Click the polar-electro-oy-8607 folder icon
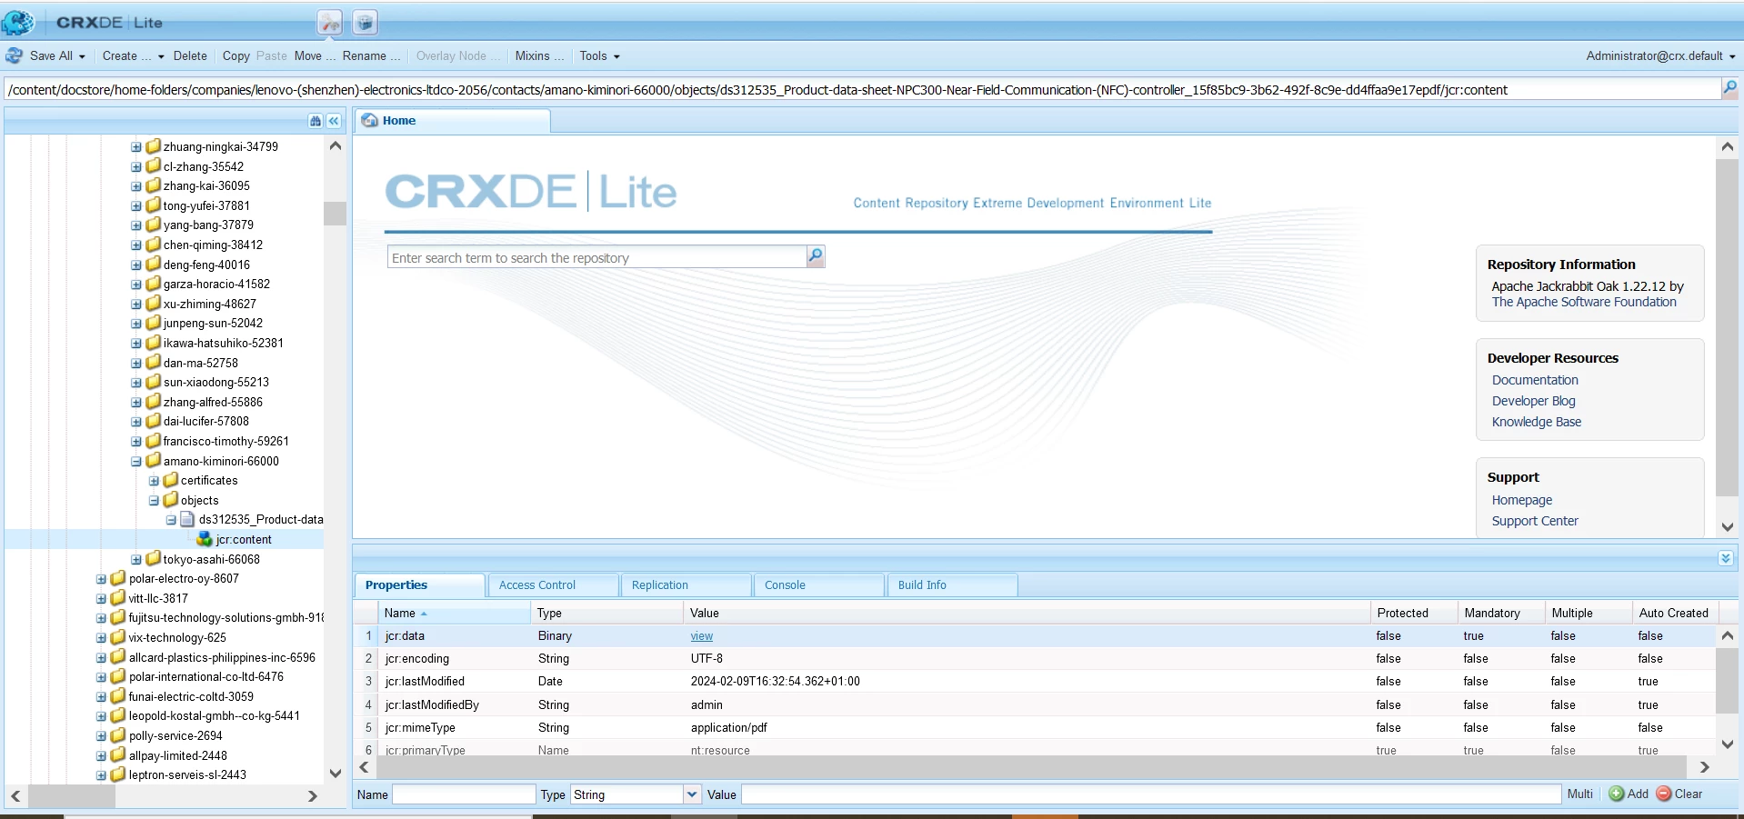The height and width of the screenshot is (819, 1744). coord(118,578)
